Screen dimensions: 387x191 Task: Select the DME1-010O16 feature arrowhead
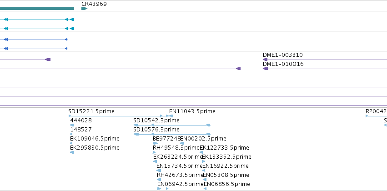tap(265, 69)
